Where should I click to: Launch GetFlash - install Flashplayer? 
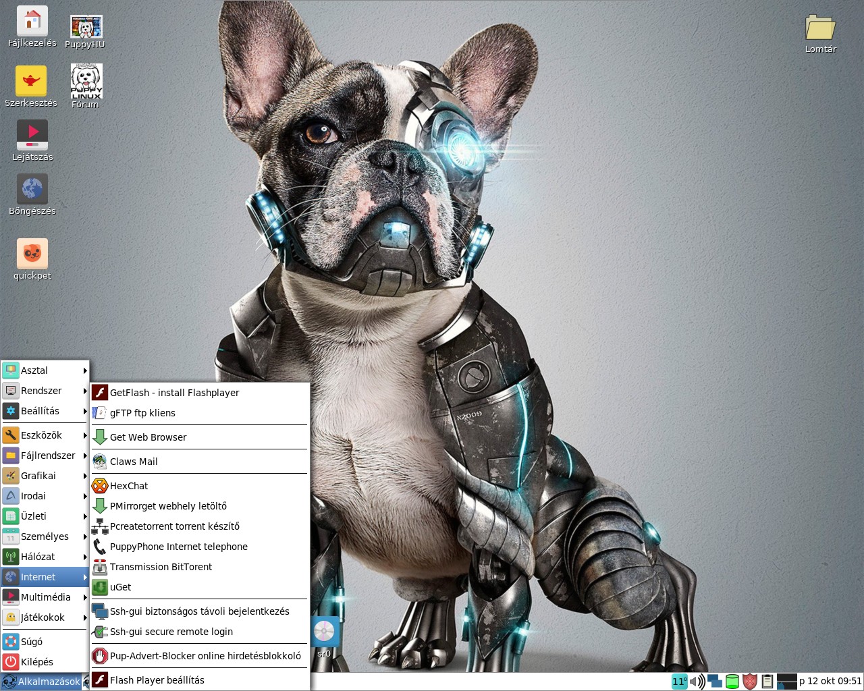coord(200,393)
